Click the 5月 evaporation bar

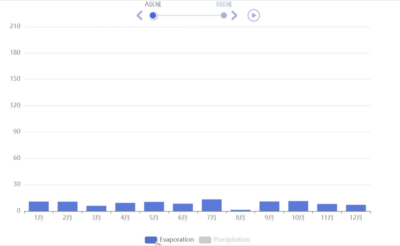click(x=154, y=206)
